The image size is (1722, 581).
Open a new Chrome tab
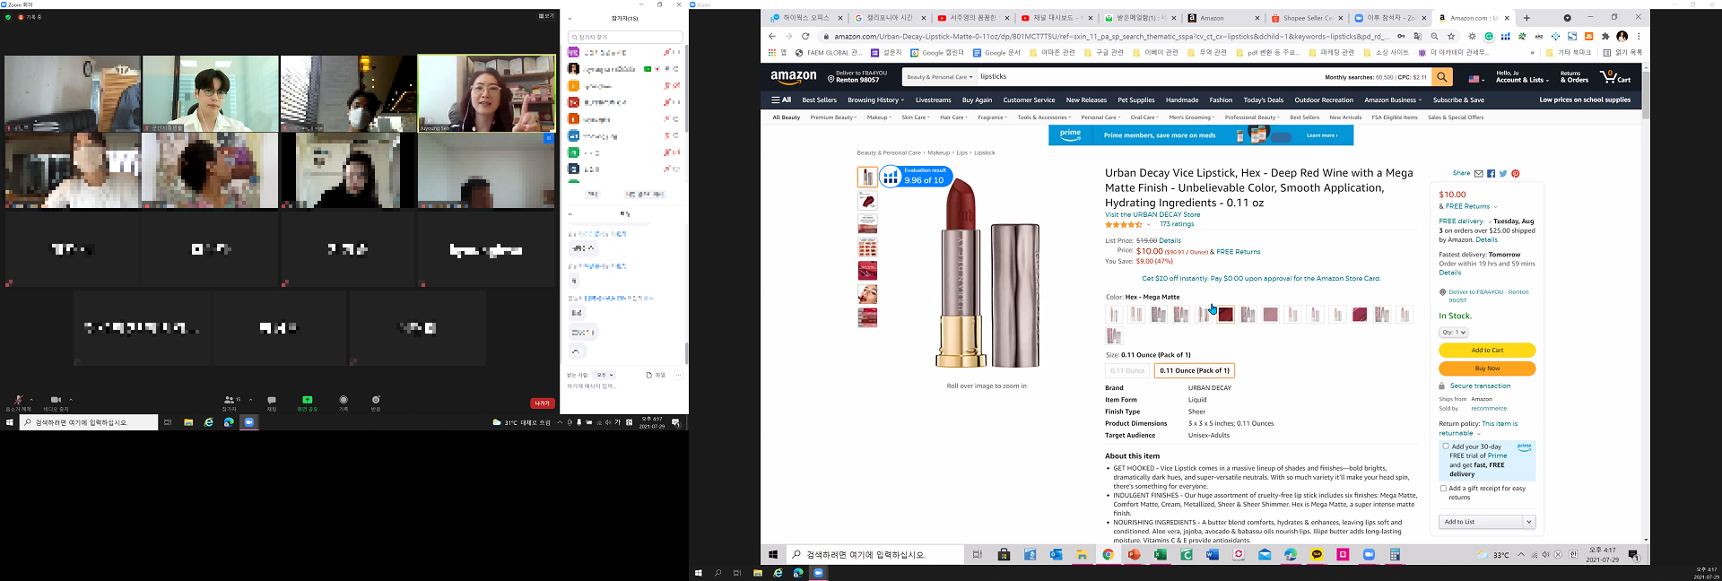pyautogui.click(x=1527, y=18)
